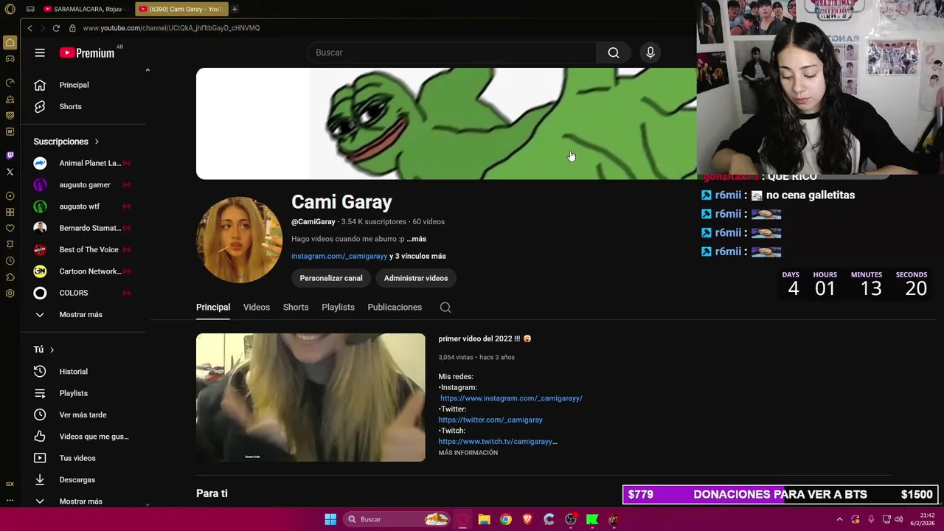Open the instagram.com/_camigarayy link
The width and height of the screenshot is (944, 531).
click(x=339, y=256)
